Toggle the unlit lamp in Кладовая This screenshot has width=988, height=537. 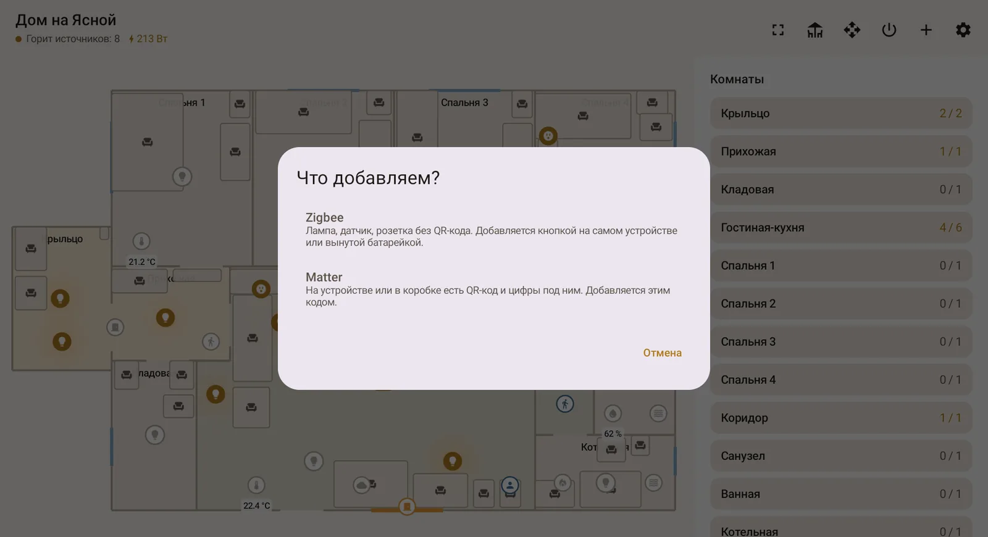click(x=155, y=435)
